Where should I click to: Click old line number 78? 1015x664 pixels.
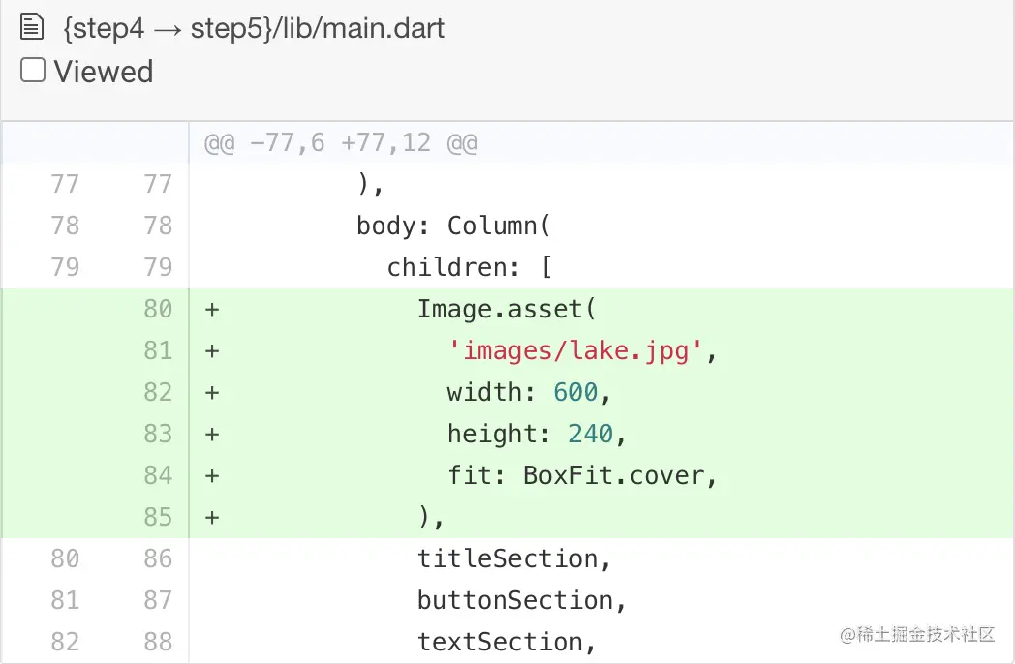[x=65, y=226]
